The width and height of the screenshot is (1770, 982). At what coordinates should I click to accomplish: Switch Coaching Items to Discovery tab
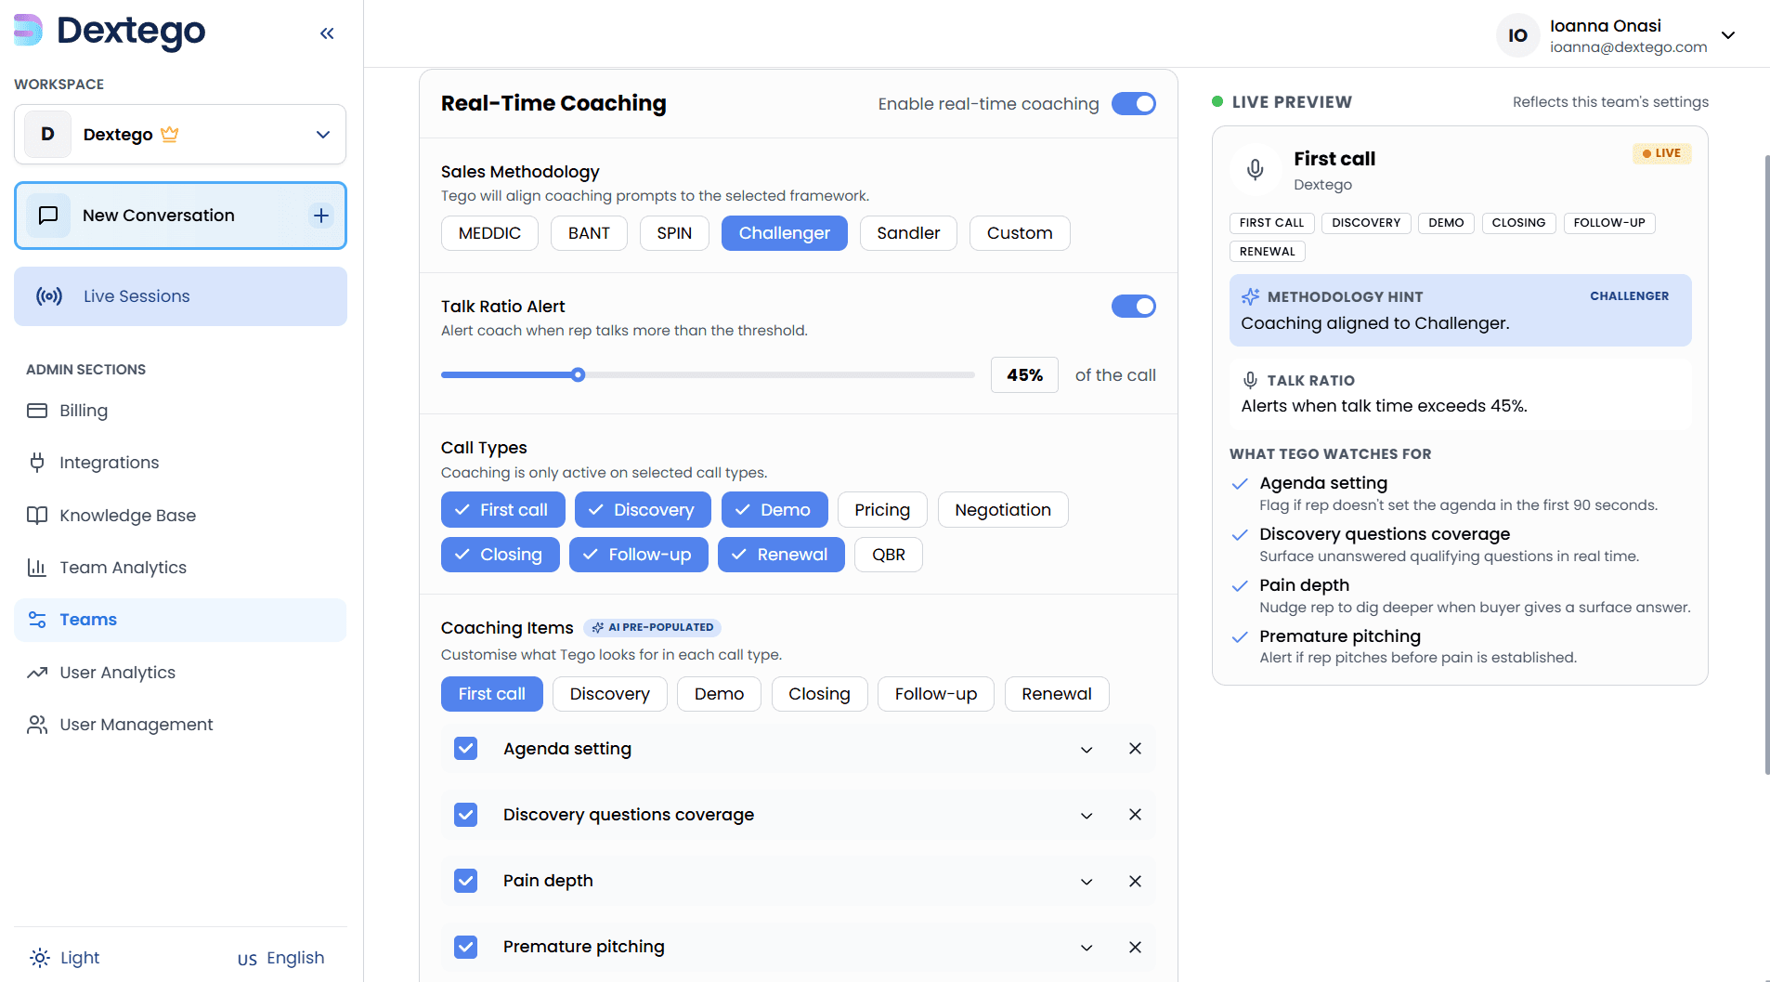coord(610,694)
